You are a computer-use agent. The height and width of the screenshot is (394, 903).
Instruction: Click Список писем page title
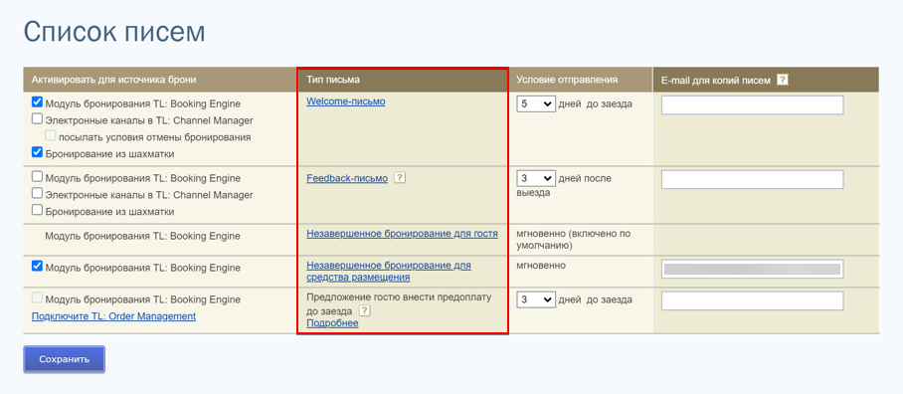114,32
